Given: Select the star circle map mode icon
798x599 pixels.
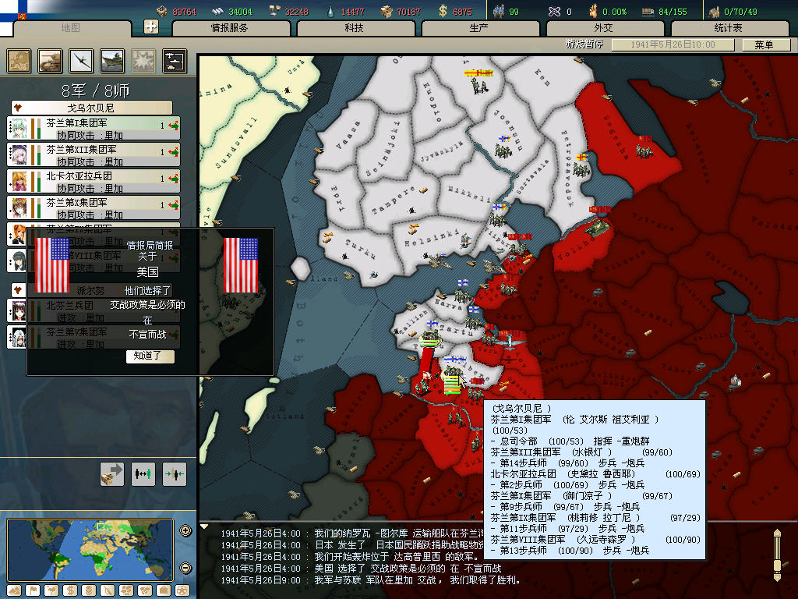Looking at the screenshot, I should pos(182,590).
